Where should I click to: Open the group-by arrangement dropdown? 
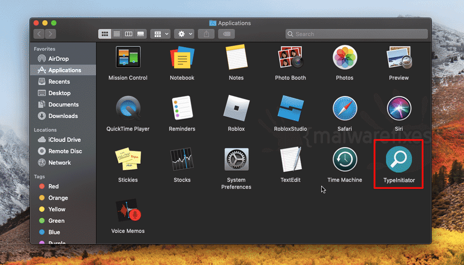[161, 34]
